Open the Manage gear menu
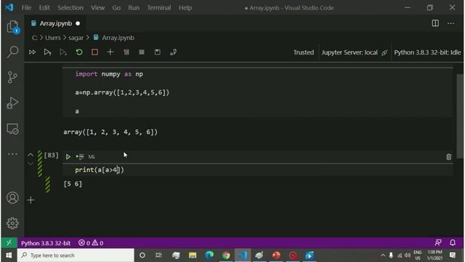 click(12, 223)
